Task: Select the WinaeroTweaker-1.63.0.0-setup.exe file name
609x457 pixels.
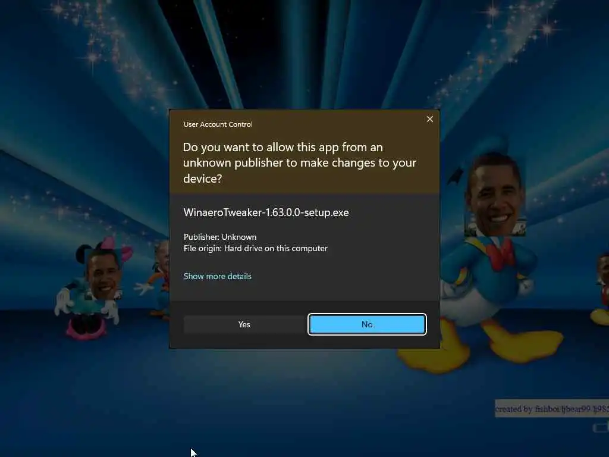Action: [x=266, y=212]
